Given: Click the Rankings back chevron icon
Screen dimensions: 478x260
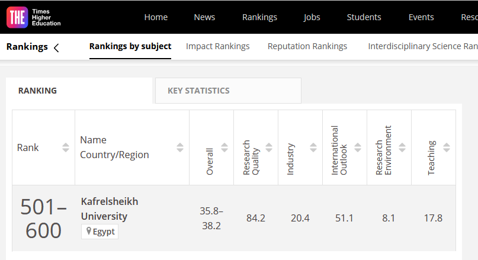Looking at the screenshot, I should (x=56, y=48).
